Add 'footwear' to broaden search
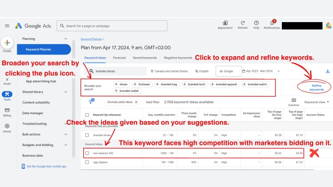The image size is (333, 187). (x=142, y=84)
